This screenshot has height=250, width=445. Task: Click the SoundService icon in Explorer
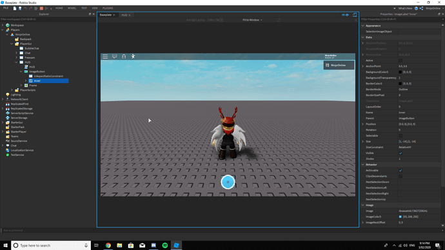pyautogui.click(x=8, y=141)
